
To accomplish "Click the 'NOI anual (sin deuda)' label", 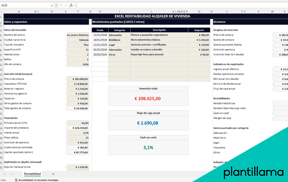I will tap(226, 79).
